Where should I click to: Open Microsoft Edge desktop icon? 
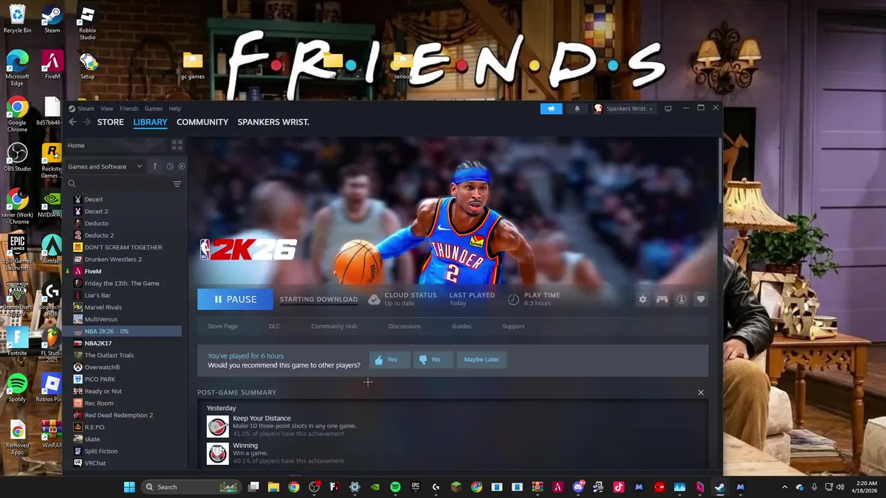tap(17, 68)
